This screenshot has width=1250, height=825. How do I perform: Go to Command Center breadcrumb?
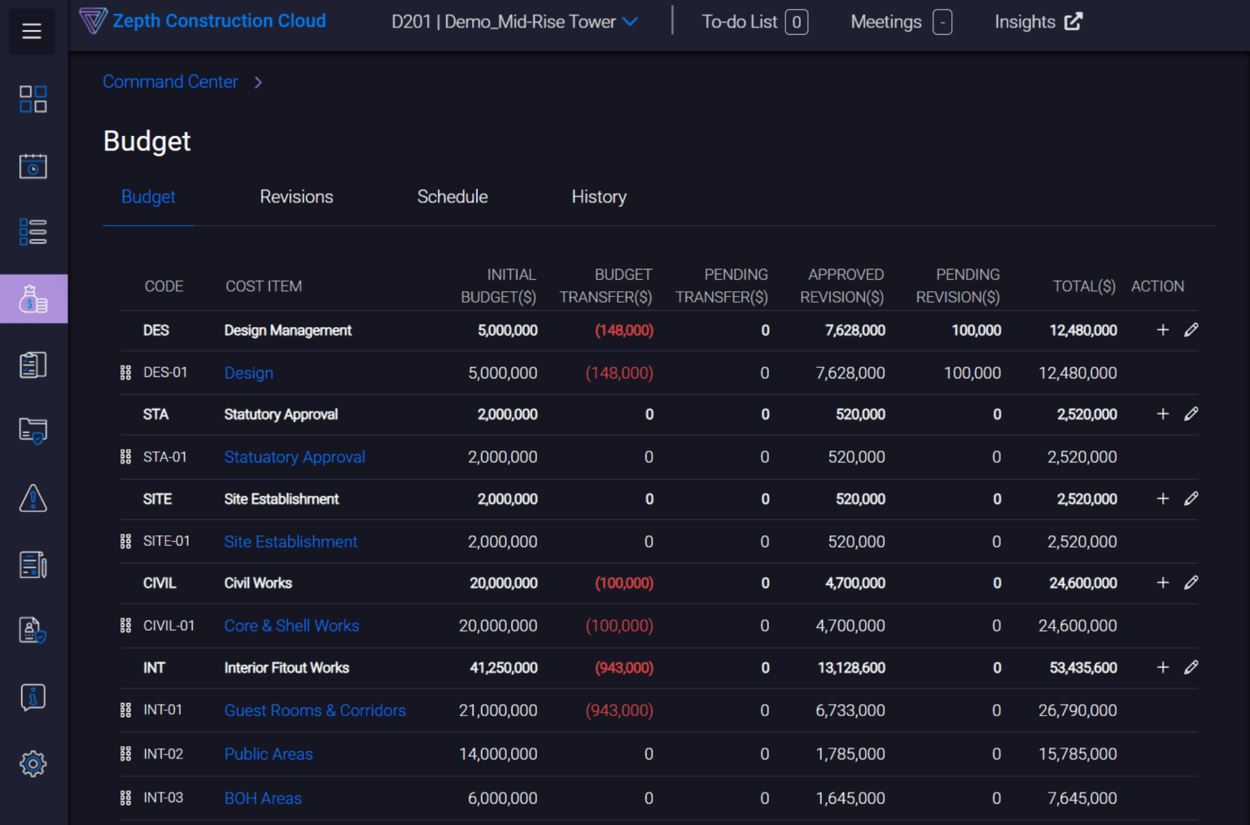[170, 82]
